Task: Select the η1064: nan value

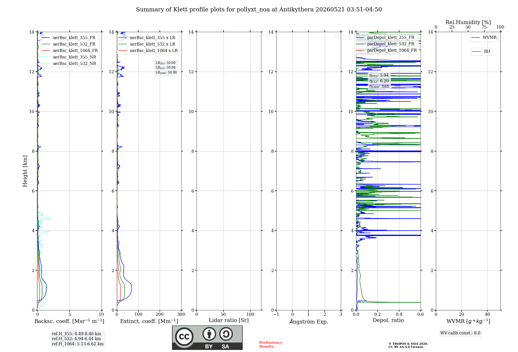Action: (379, 86)
